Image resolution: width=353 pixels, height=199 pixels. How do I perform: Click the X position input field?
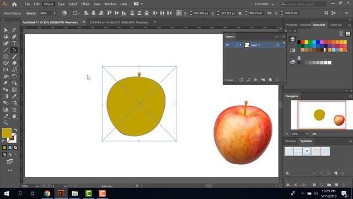tap(201, 13)
